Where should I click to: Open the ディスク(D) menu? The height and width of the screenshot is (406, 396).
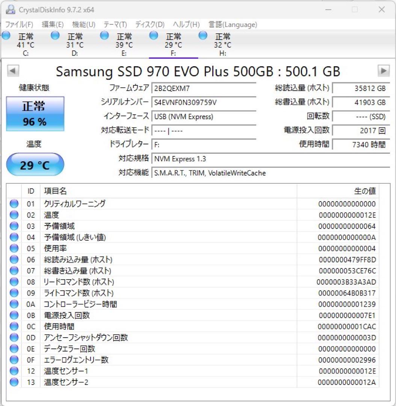tap(150, 24)
